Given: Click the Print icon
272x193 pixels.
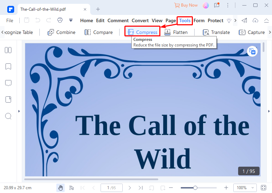Looking at the screenshot, I should pyautogui.click(x=60, y=20).
